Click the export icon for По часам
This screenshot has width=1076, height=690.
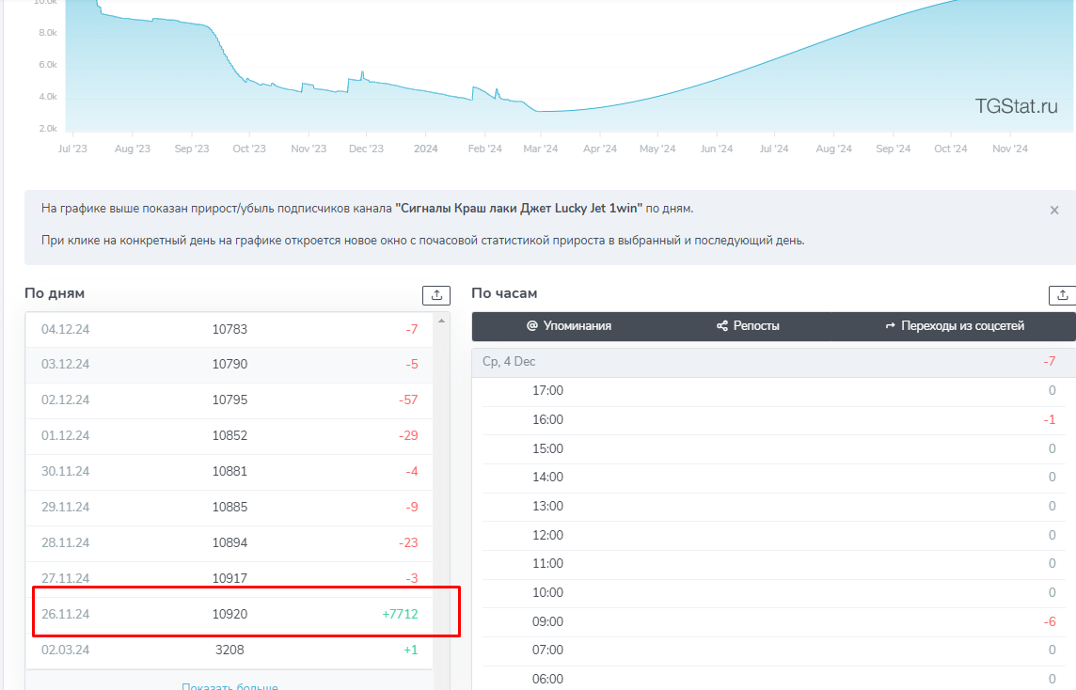[1063, 294]
